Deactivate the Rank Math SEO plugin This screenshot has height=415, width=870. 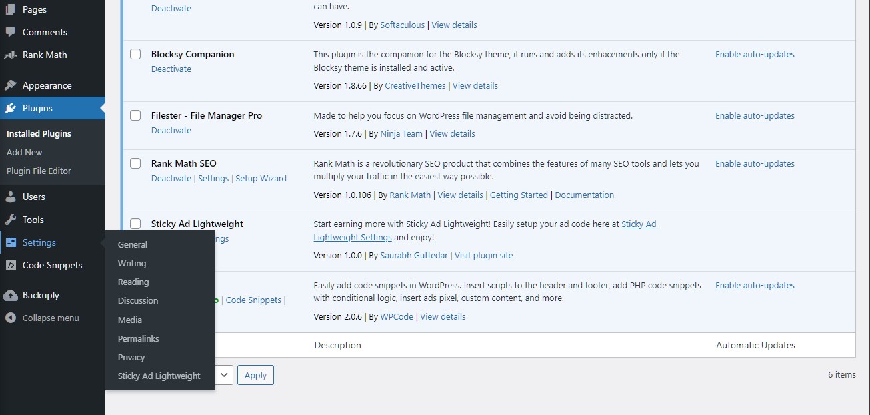pyautogui.click(x=171, y=178)
